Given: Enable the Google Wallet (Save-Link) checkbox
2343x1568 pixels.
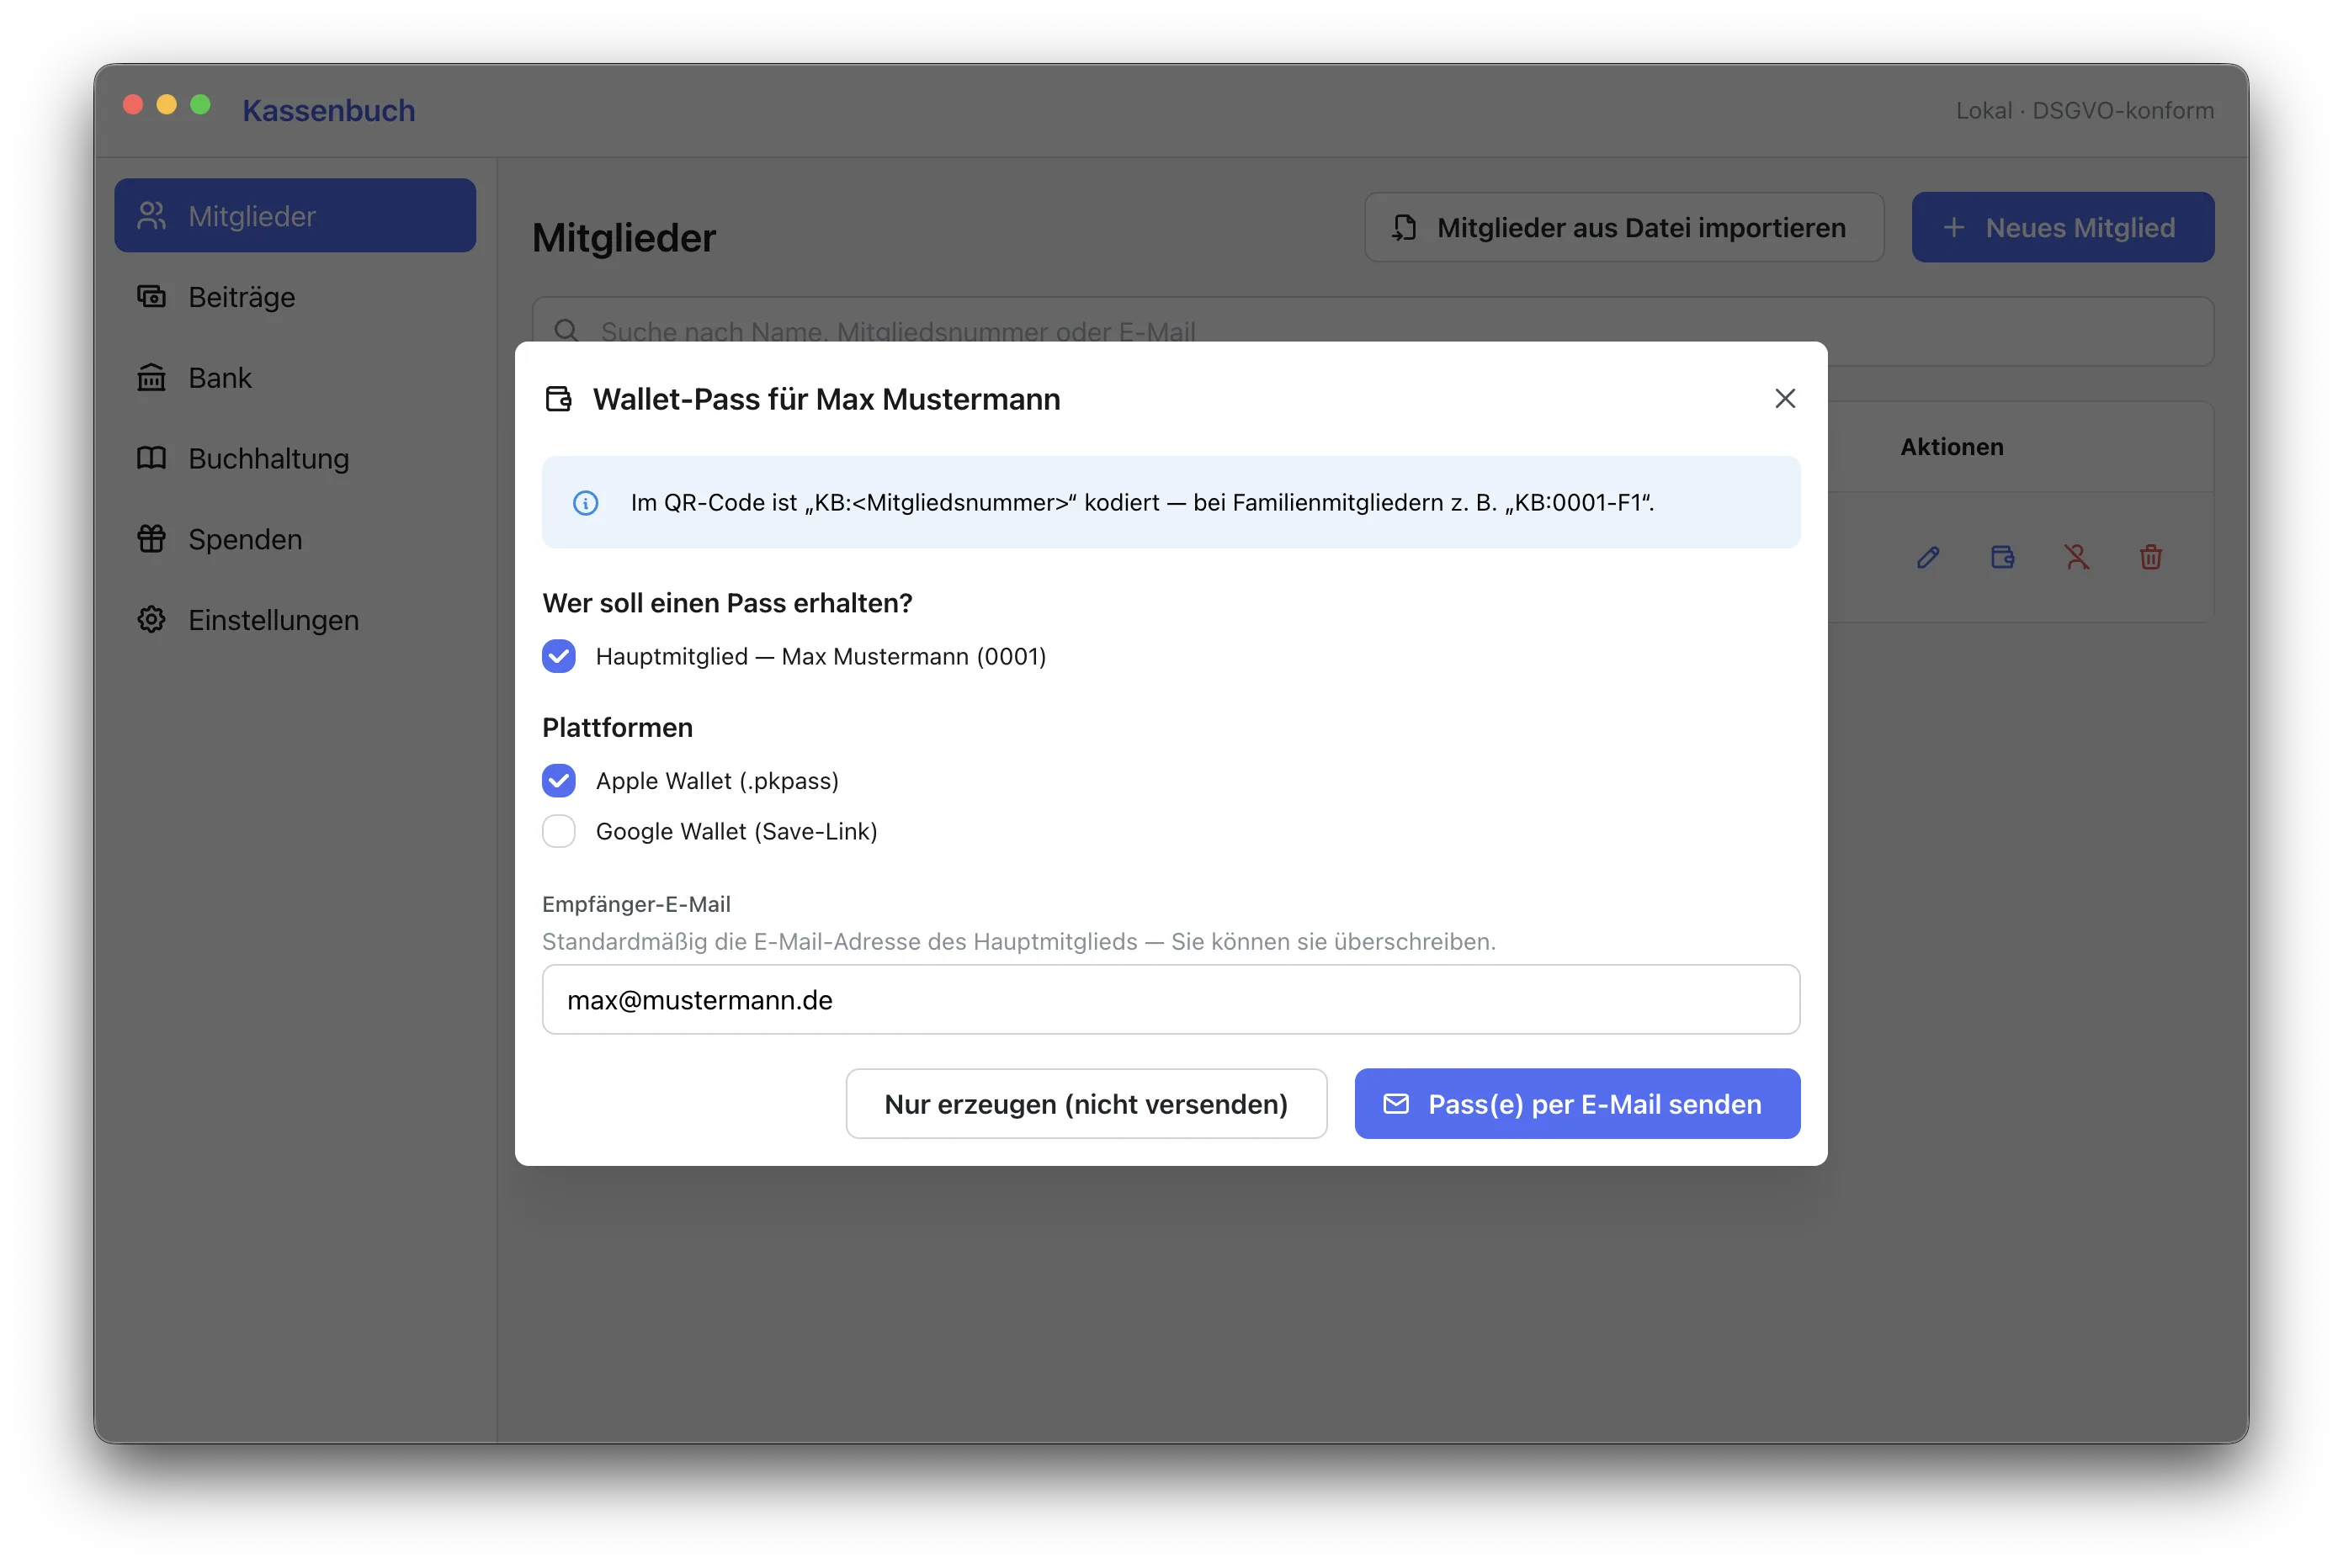Looking at the screenshot, I should click(558, 832).
